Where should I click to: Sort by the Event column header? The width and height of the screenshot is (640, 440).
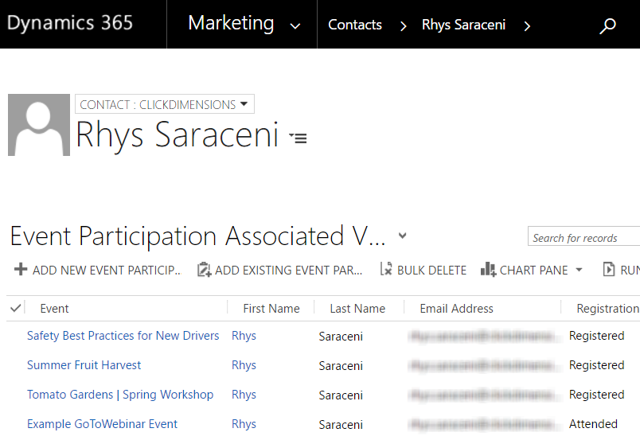(x=54, y=309)
